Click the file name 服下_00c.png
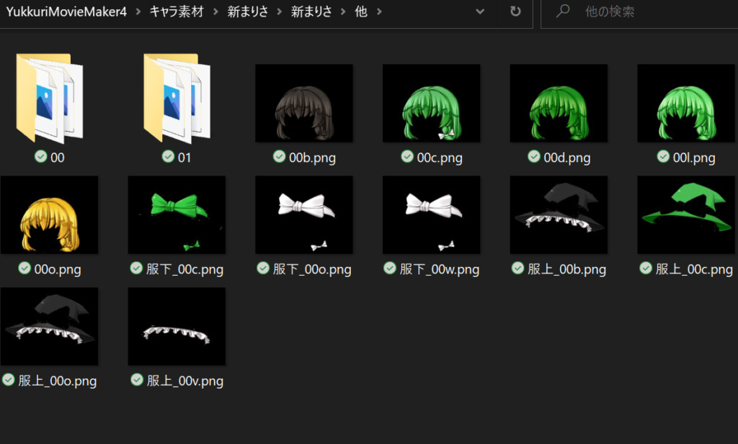The height and width of the screenshot is (444, 738). tap(184, 269)
